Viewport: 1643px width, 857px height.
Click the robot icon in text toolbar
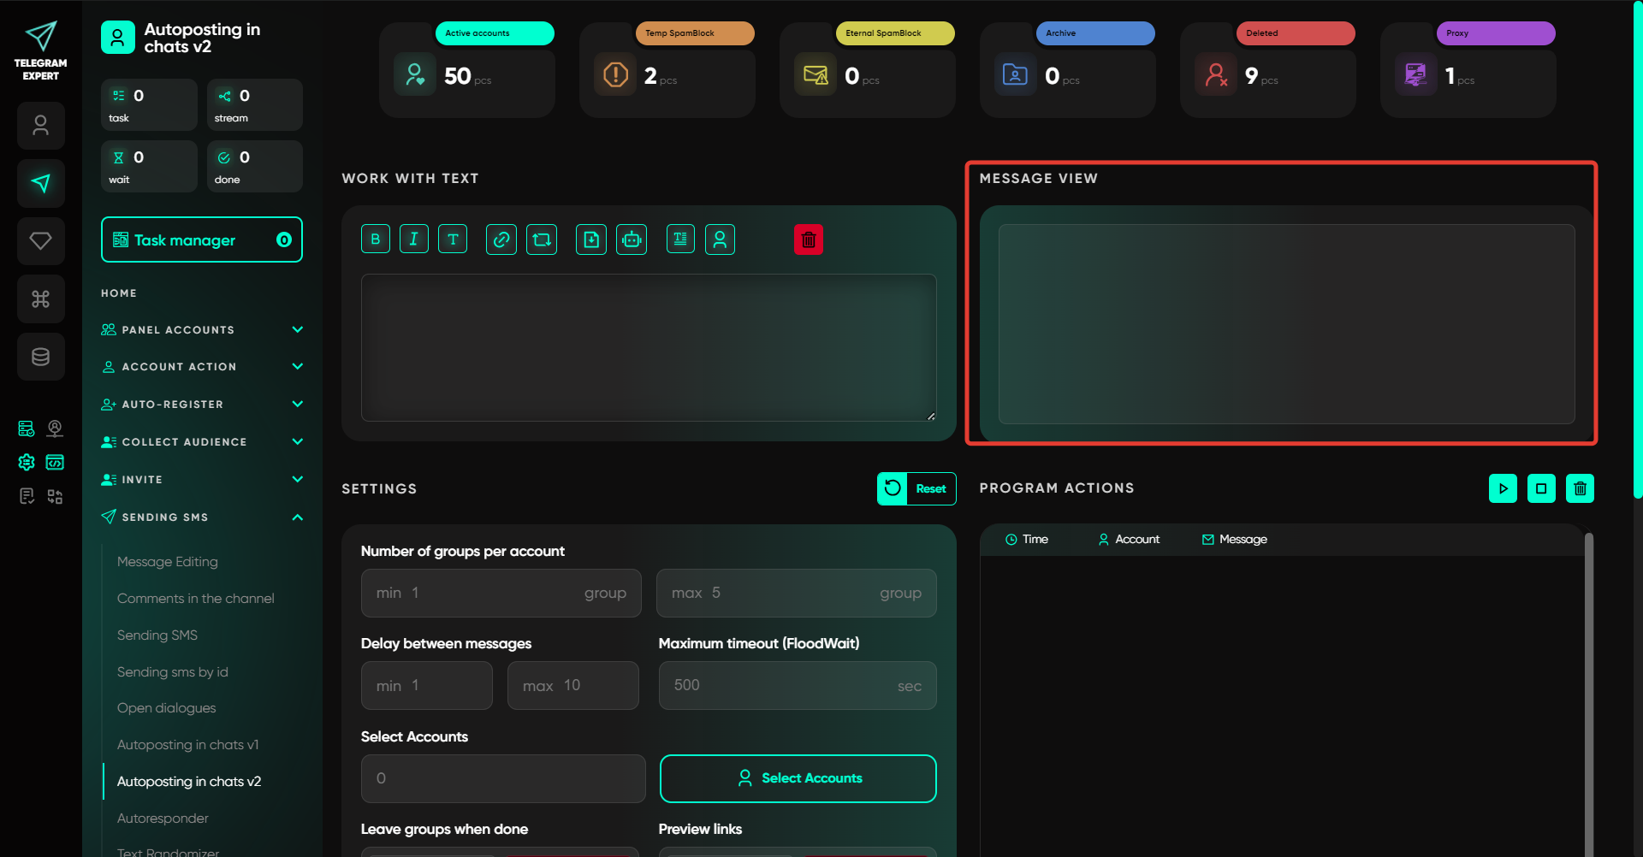632,239
